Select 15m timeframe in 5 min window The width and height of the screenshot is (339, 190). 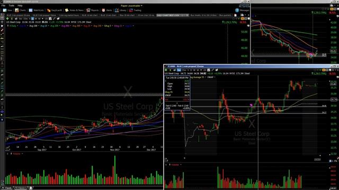pyautogui.click(x=184, y=70)
